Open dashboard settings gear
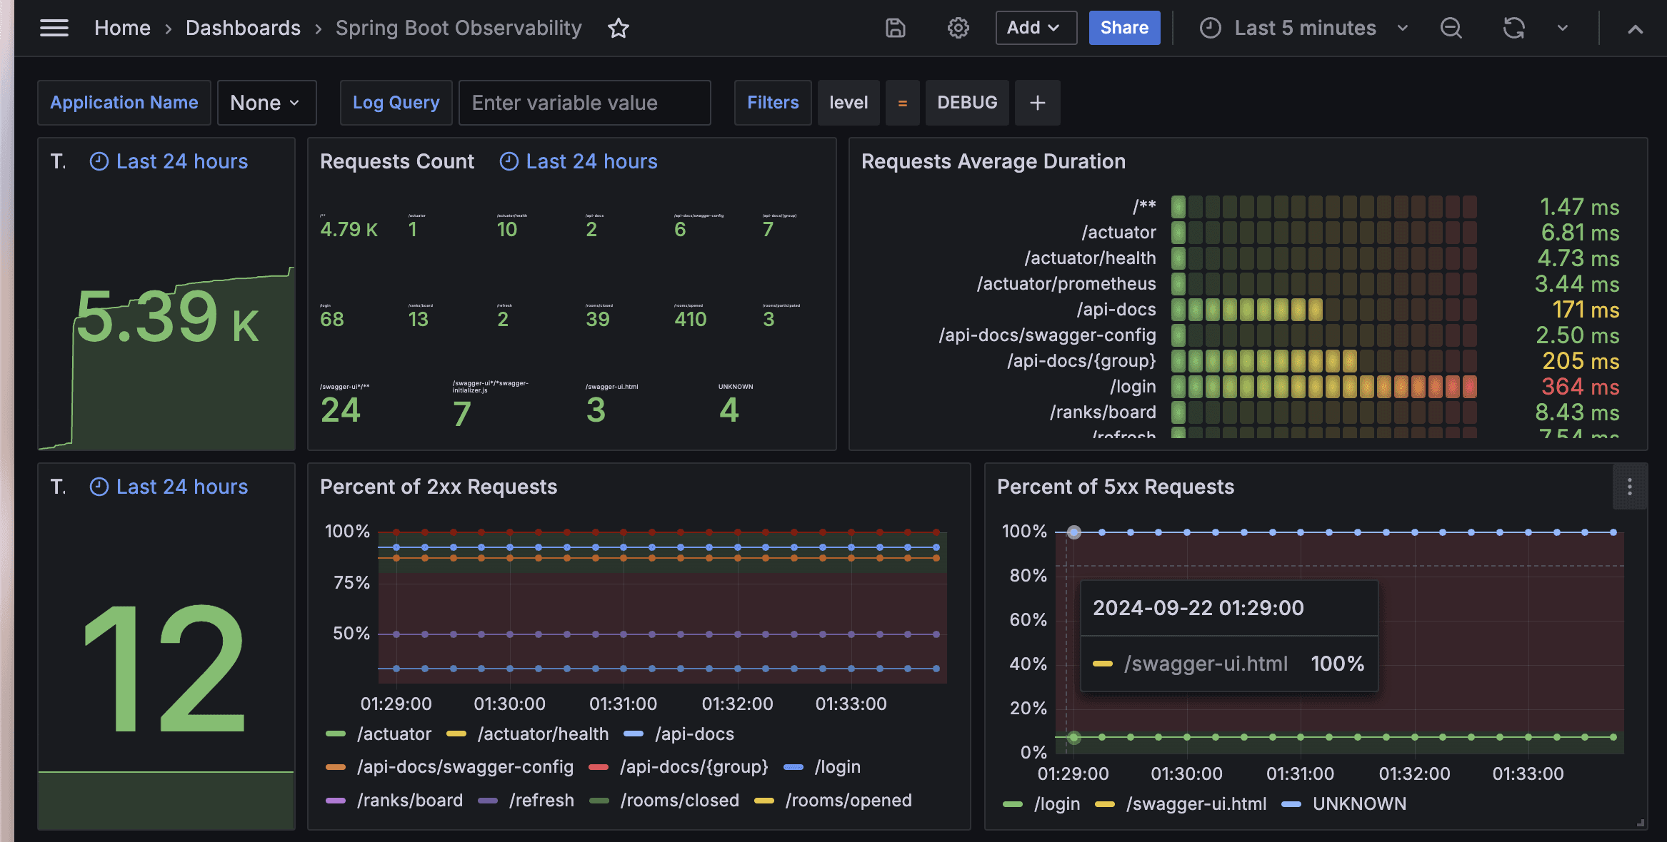The width and height of the screenshot is (1667, 842). [x=958, y=28]
